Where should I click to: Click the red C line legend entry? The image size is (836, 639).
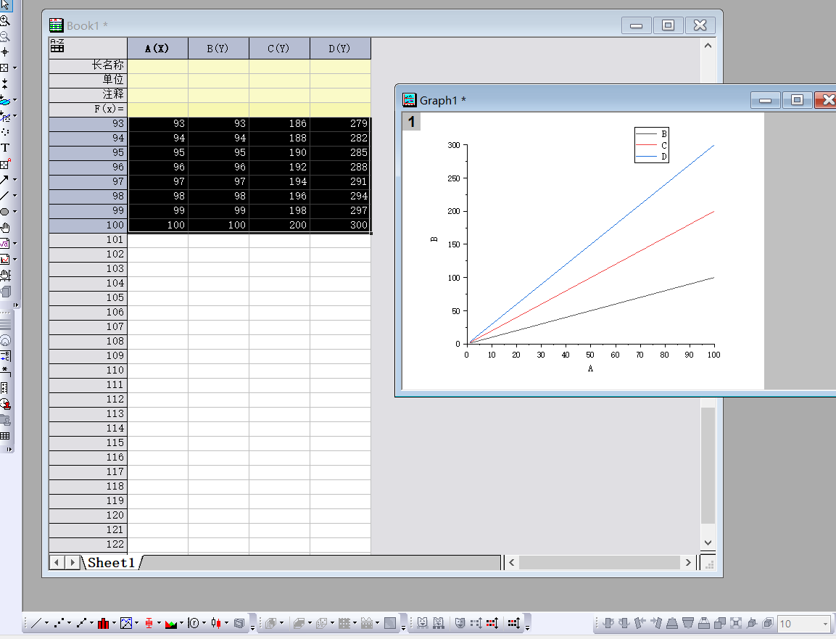(x=652, y=145)
